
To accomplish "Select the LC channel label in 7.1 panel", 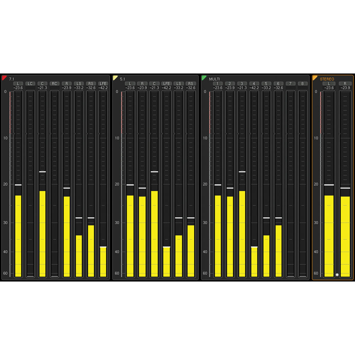I will (x=30, y=84).
